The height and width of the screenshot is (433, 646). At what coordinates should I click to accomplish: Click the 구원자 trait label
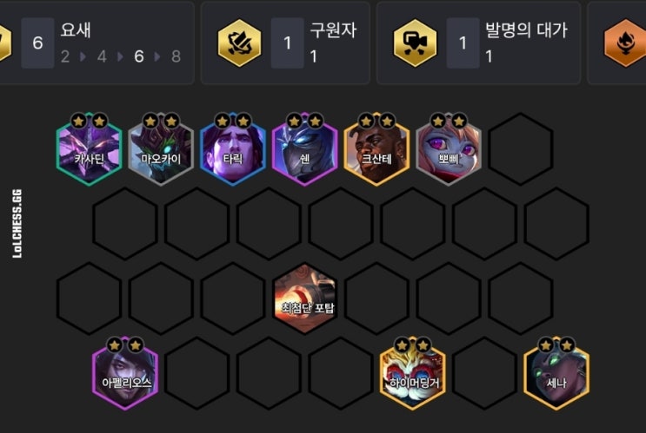tap(333, 30)
